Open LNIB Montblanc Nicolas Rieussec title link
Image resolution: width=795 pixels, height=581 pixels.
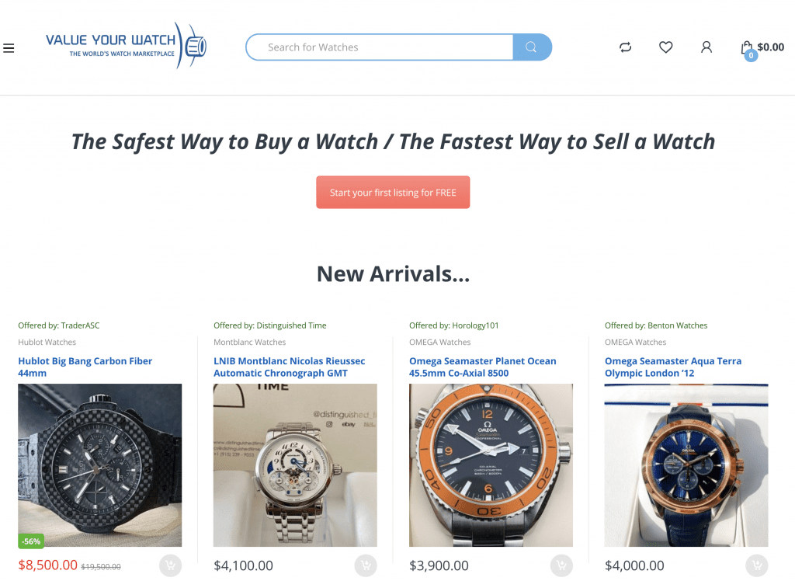click(x=289, y=367)
